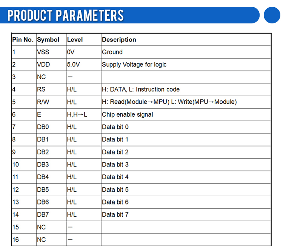The height and width of the screenshot is (251, 283).
Task: Click the blue circle beside the banner
Action: click(x=272, y=15)
